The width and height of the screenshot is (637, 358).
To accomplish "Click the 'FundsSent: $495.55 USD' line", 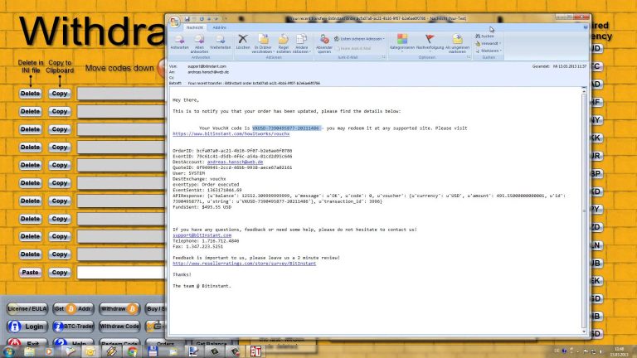I will coord(202,207).
